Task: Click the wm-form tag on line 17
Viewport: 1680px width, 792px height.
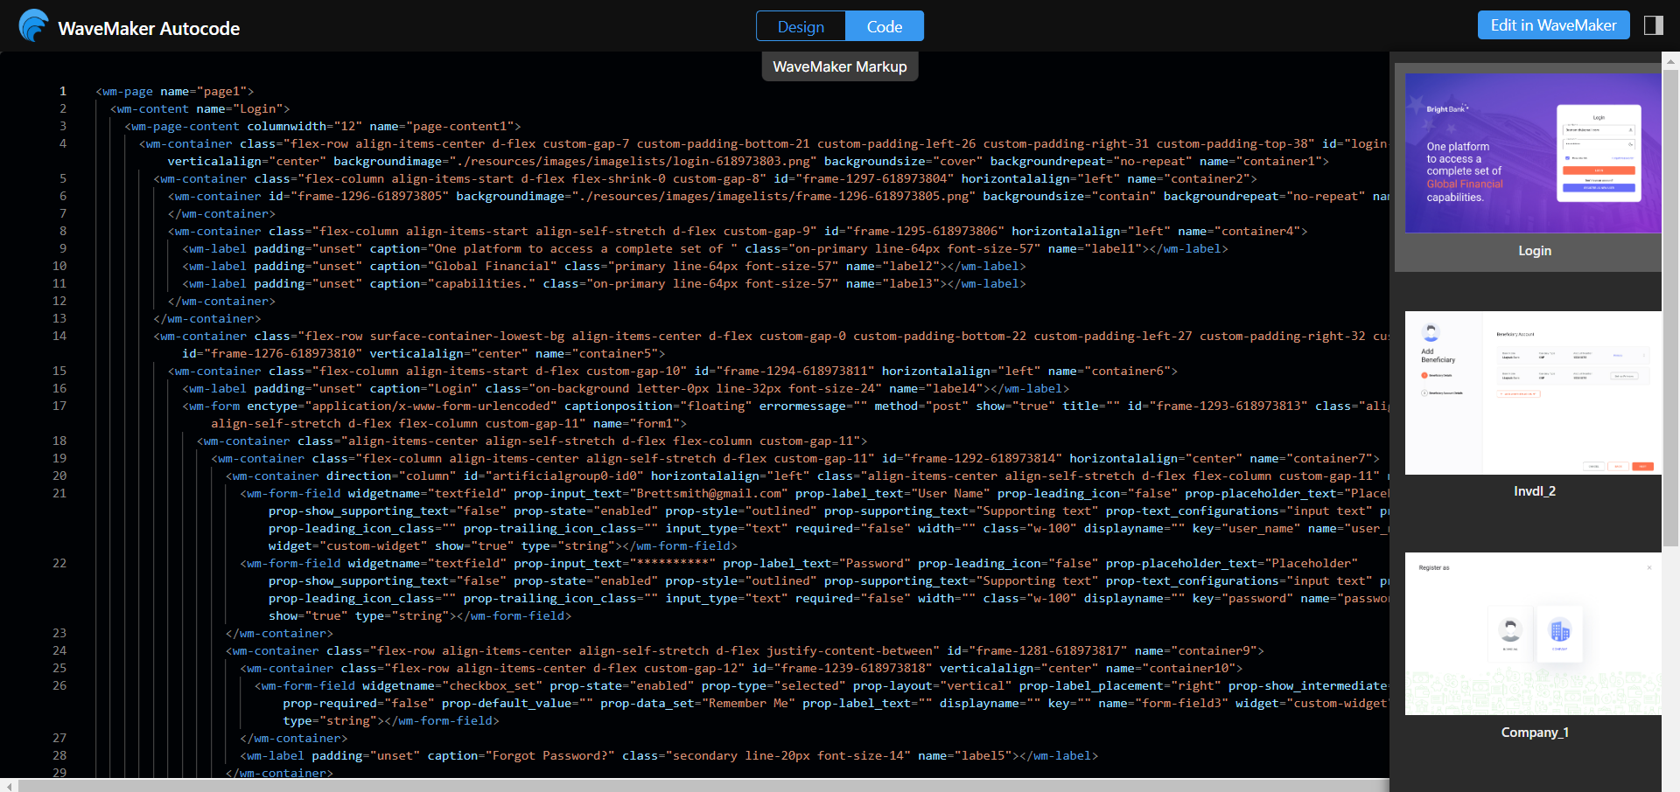Action: click(x=211, y=406)
